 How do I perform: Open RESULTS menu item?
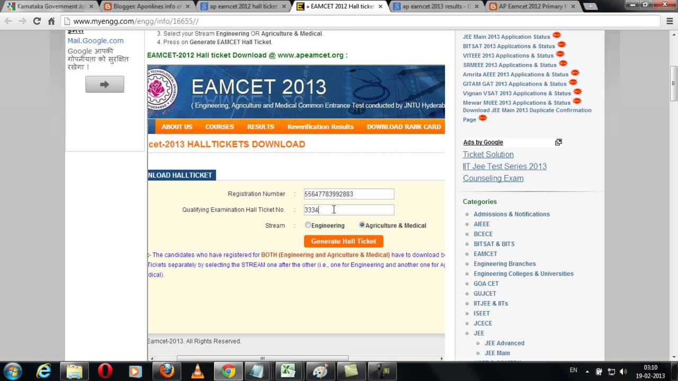261,126
